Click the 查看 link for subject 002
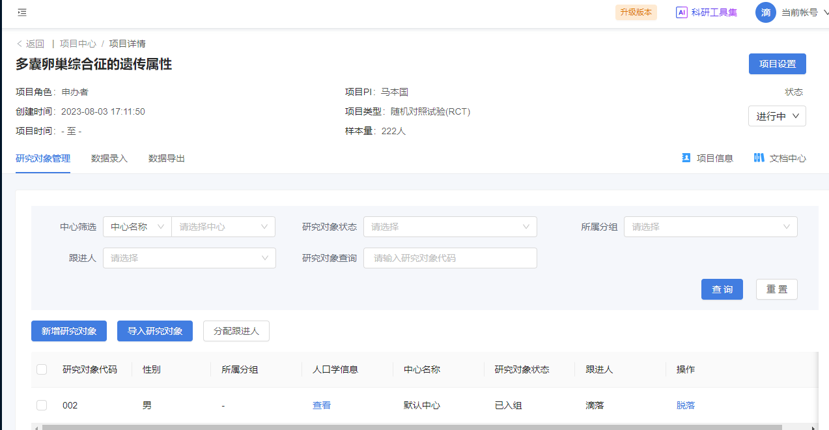 pos(322,405)
